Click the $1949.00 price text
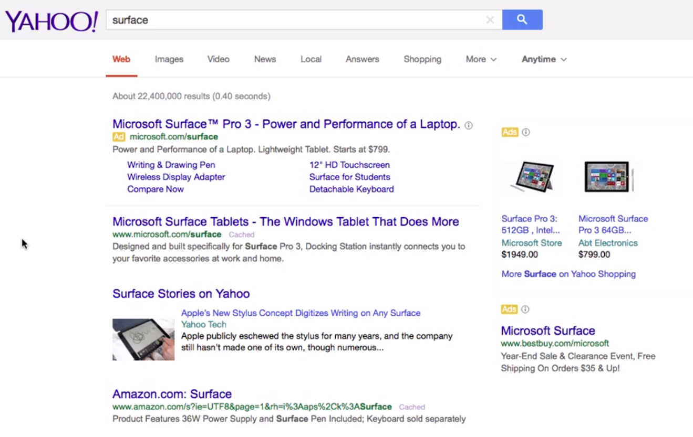 (x=520, y=255)
